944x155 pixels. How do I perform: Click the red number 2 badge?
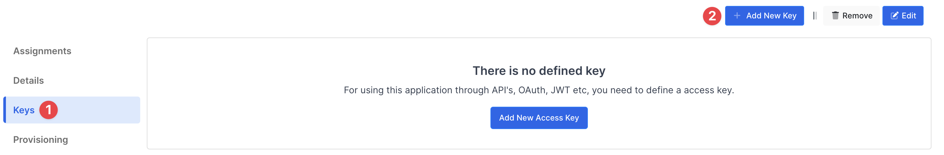click(x=712, y=16)
